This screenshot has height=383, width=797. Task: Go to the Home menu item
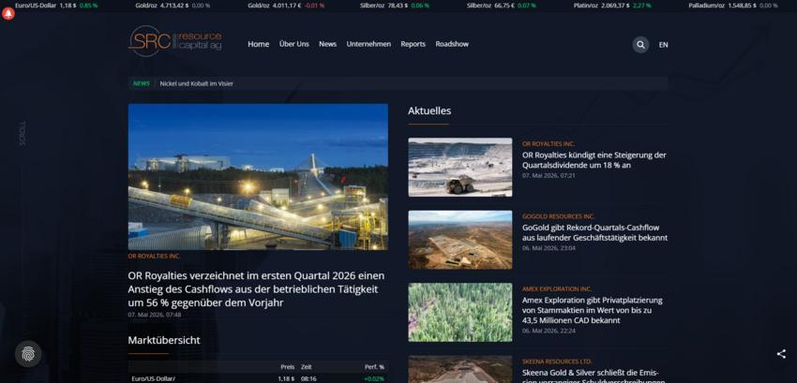pyautogui.click(x=258, y=44)
